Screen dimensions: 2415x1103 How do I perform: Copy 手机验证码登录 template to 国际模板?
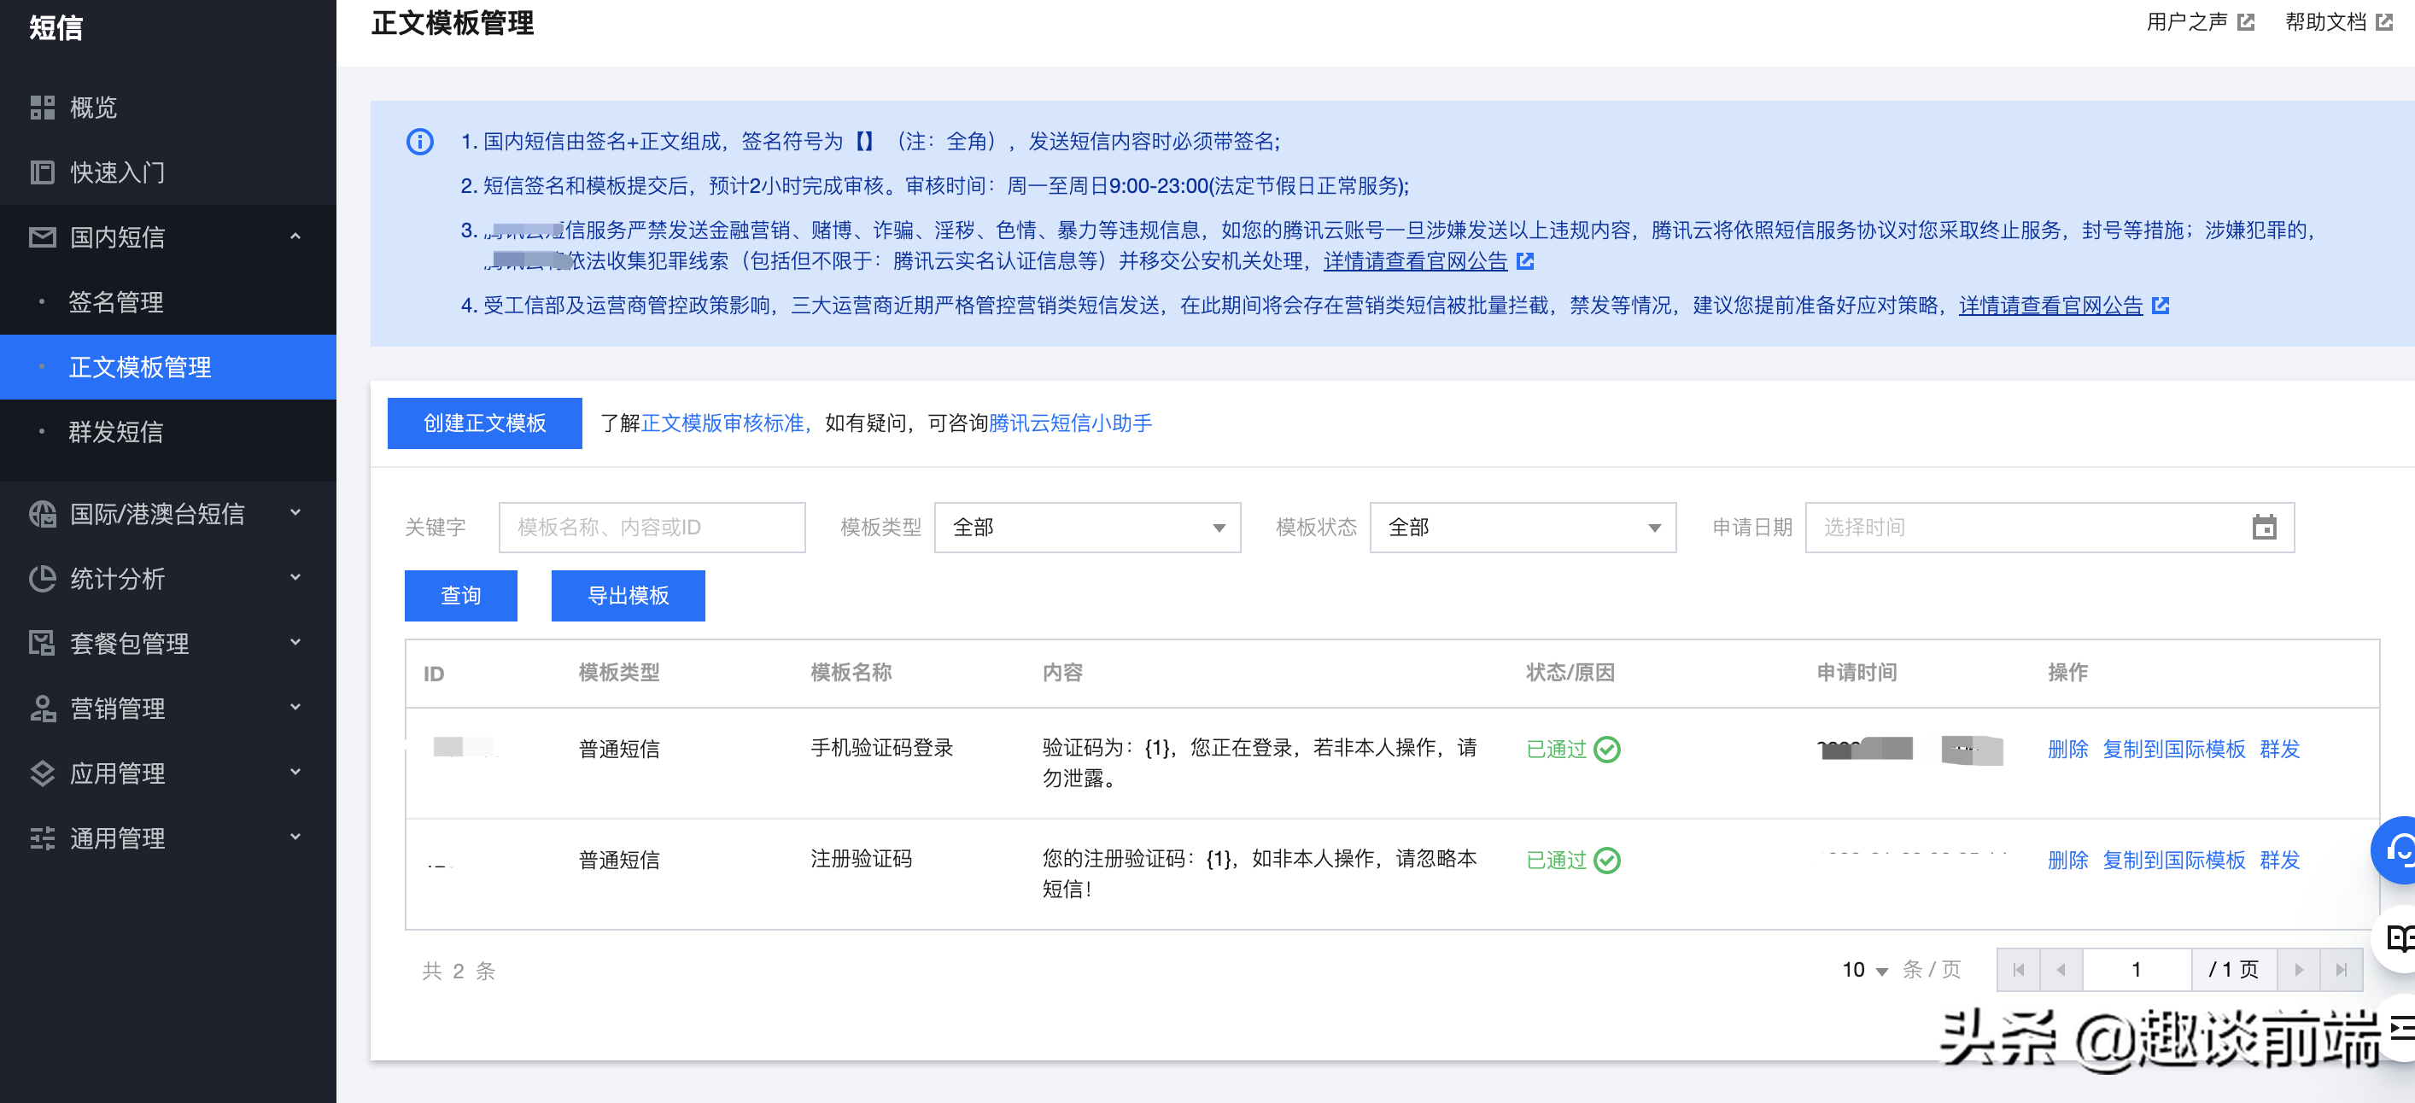pos(2174,750)
